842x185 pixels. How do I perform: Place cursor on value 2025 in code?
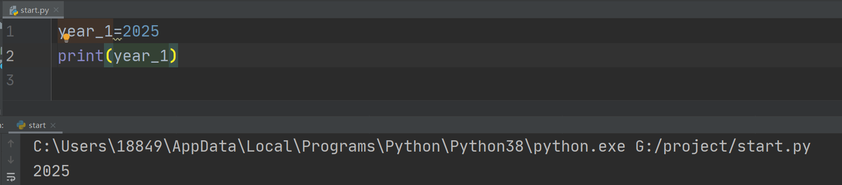141,31
